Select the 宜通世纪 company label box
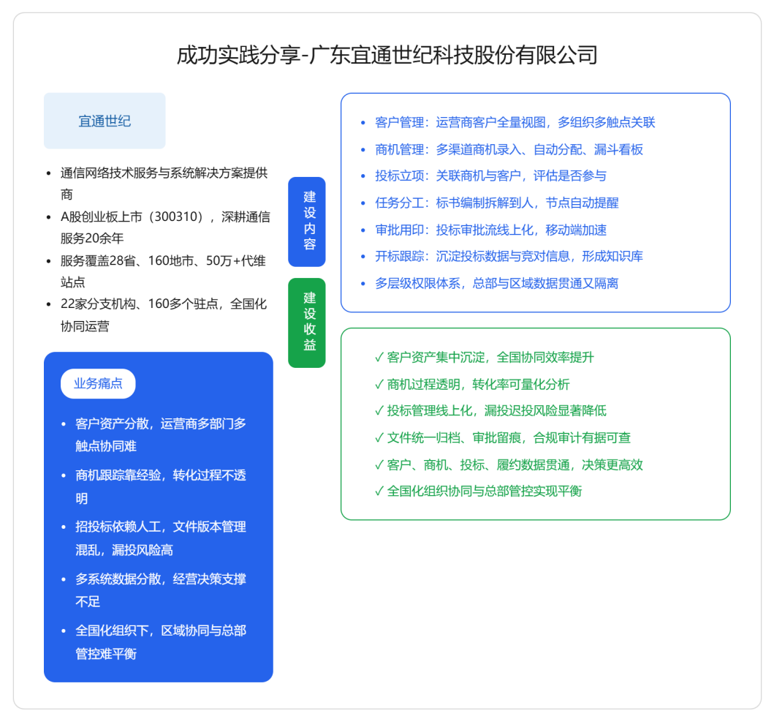 pos(105,121)
